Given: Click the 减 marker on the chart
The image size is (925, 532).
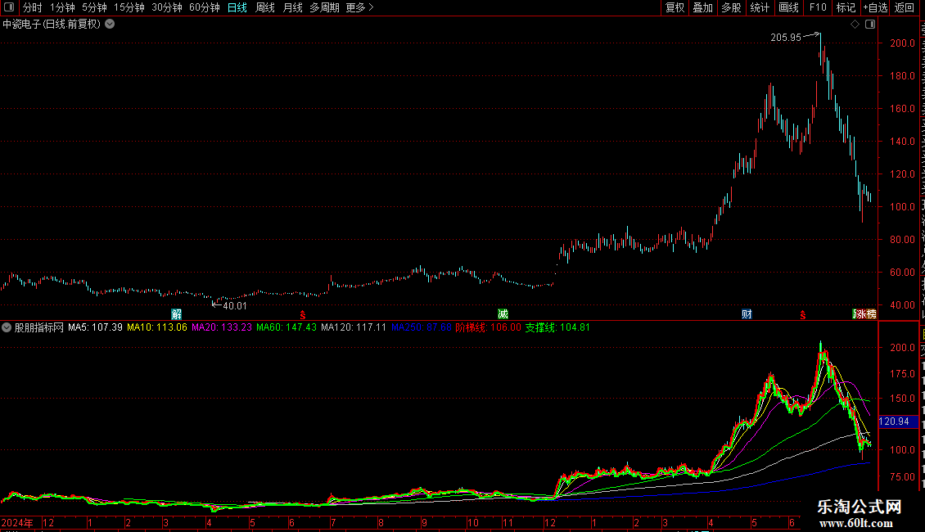Looking at the screenshot, I should 503,313.
